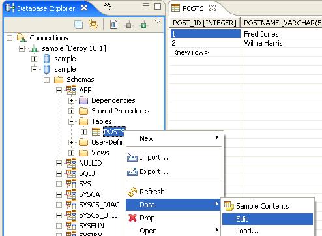Expand the Stored Procedures folder

pyautogui.click(x=71, y=111)
